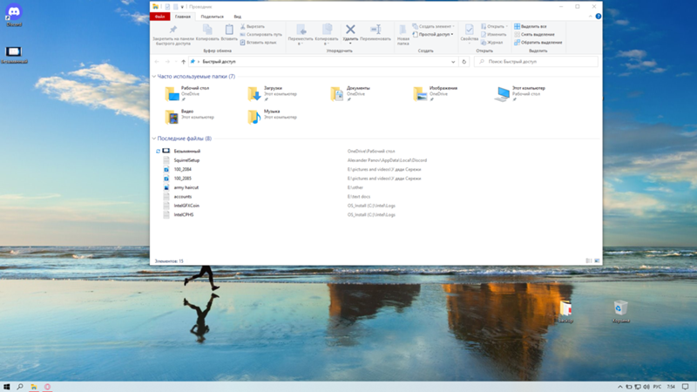Screen dimensions: 697x392
Task: Click the taskbar search magnifier
Action: click(20, 387)
